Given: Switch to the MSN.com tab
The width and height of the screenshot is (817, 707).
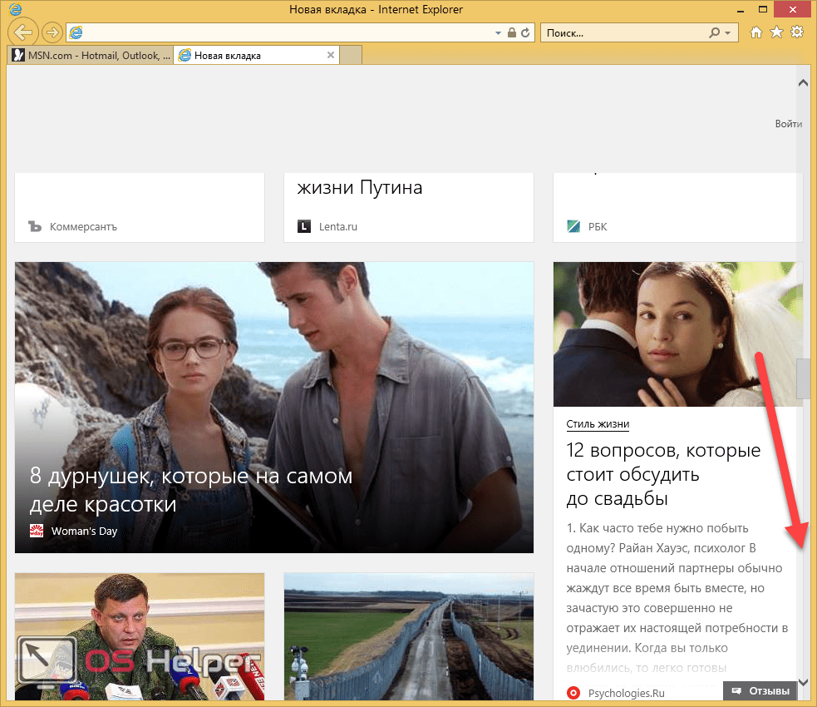Looking at the screenshot, I should point(91,56).
